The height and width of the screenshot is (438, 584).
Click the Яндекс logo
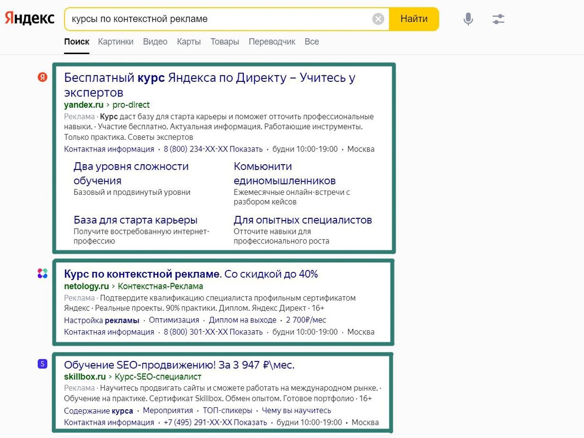pyautogui.click(x=30, y=19)
